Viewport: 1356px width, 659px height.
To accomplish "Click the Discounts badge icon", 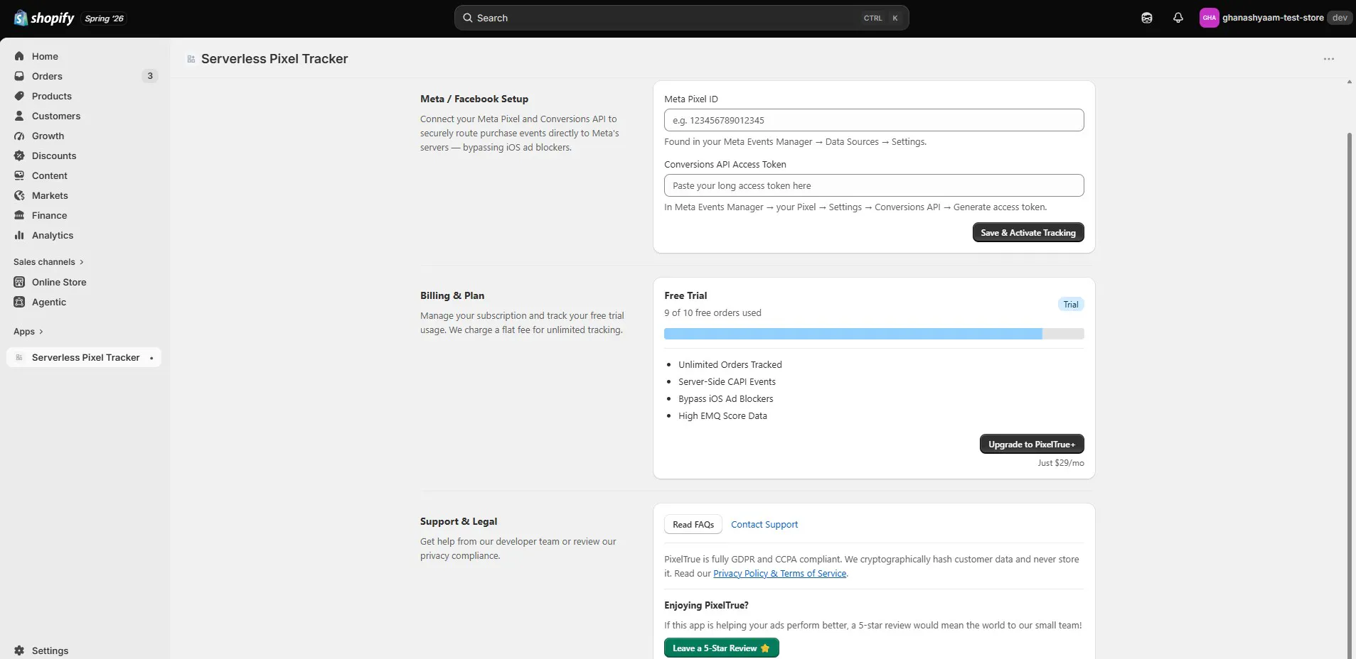I will pyautogui.click(x=19, y=156).
